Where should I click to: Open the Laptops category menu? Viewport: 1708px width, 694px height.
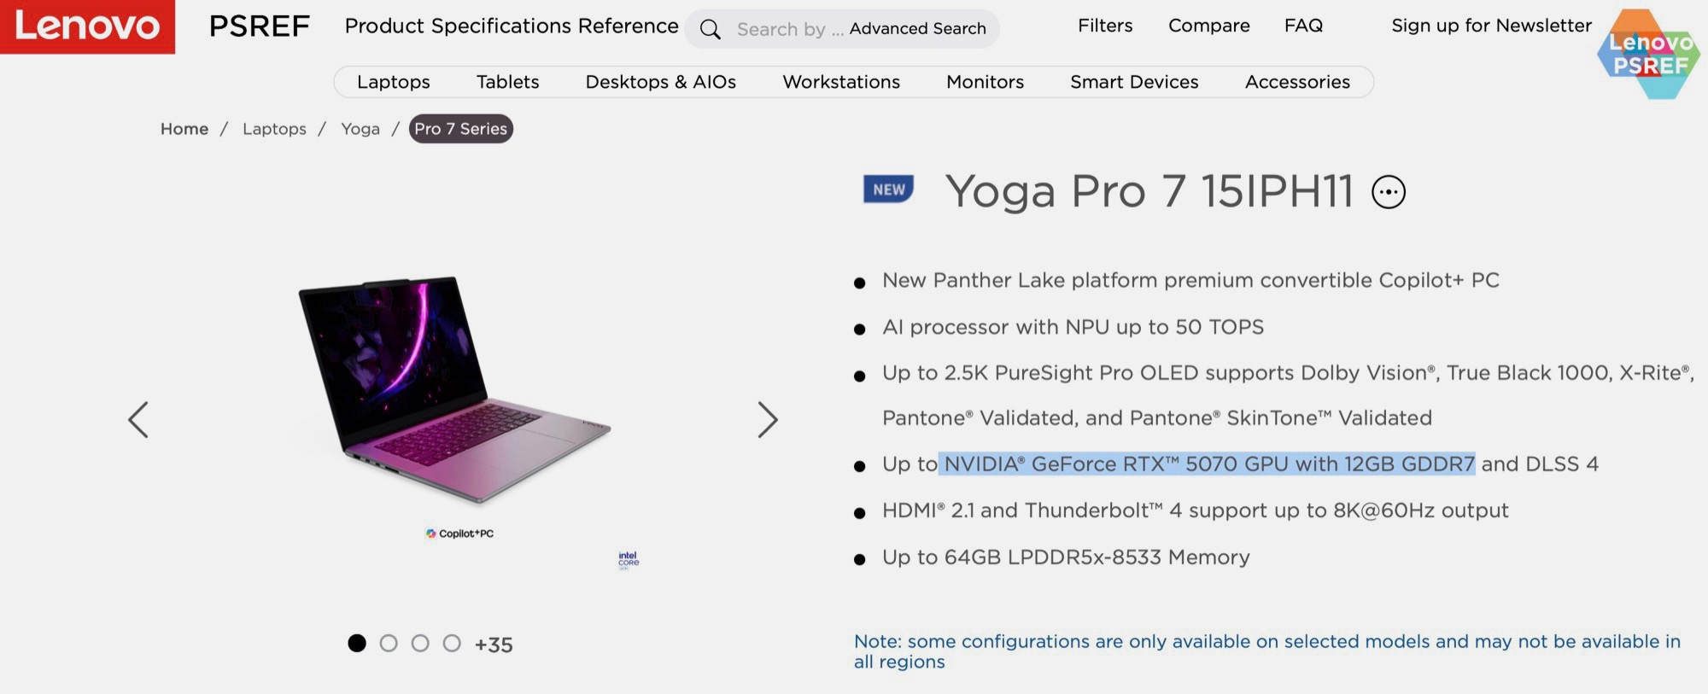pyautogui.click(x=393, y=82)
